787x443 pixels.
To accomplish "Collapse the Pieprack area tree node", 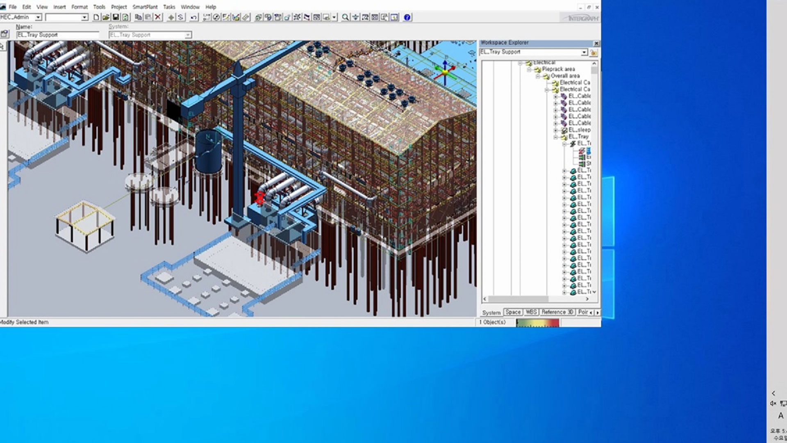I will click(x=529, y=69).
